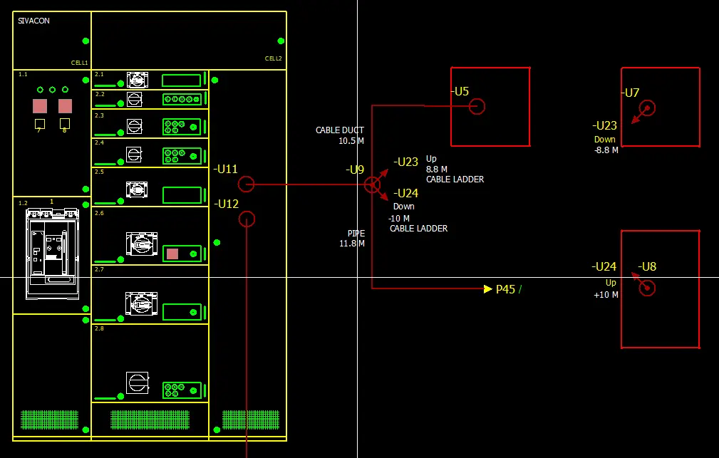Viewport: 719px width, 458px height.
Task: Click the -U23 label near the junction
Action: [405, 162]
